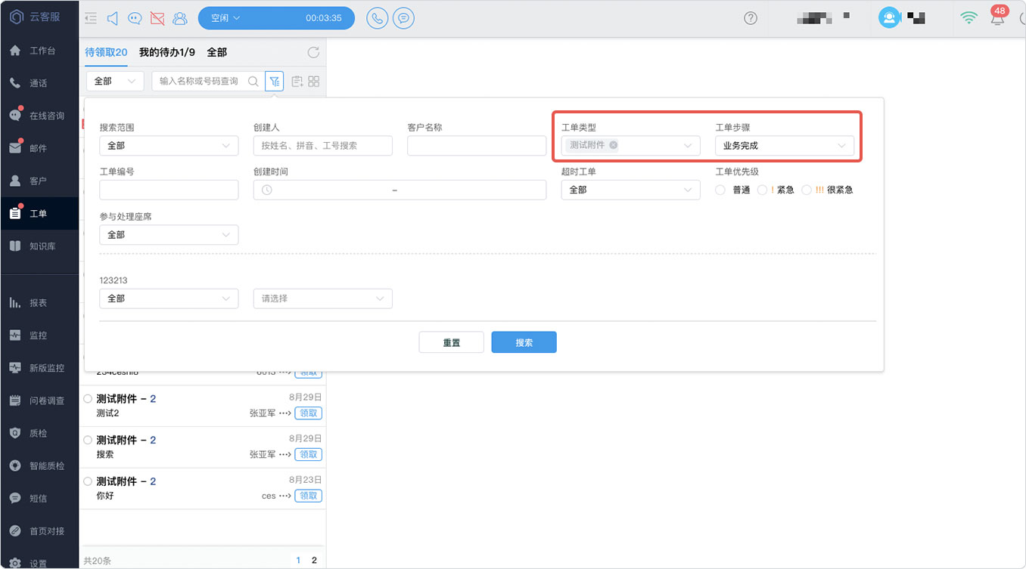Open 监控 in the sidebar

click(39, 335)
